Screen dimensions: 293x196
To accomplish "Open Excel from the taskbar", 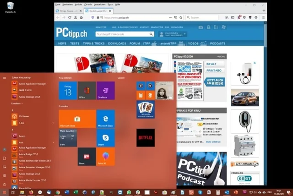I will pyautogui.click(x=76, y=192).
